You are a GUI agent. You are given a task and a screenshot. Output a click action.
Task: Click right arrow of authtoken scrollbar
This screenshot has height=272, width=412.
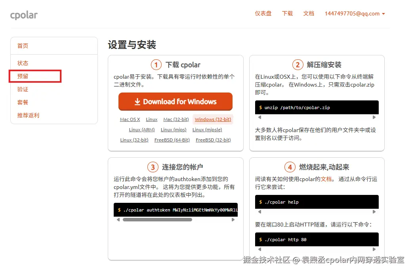point(233,220)
